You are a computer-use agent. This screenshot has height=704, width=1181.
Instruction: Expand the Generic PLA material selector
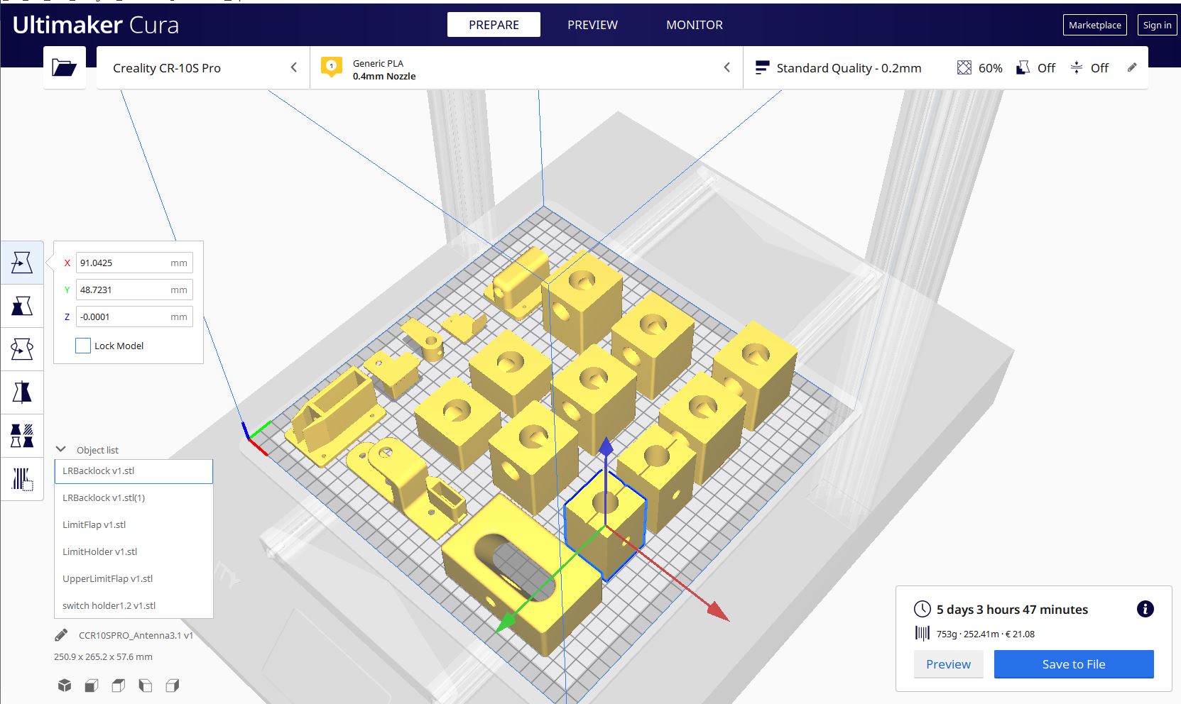526,68
